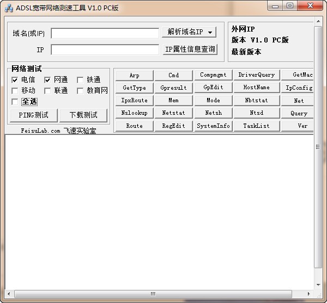Image resolution: width=327 pixels, height=303 pixels.
Task: Tick the 教育网 checkbox
Action: click(80, 91)
